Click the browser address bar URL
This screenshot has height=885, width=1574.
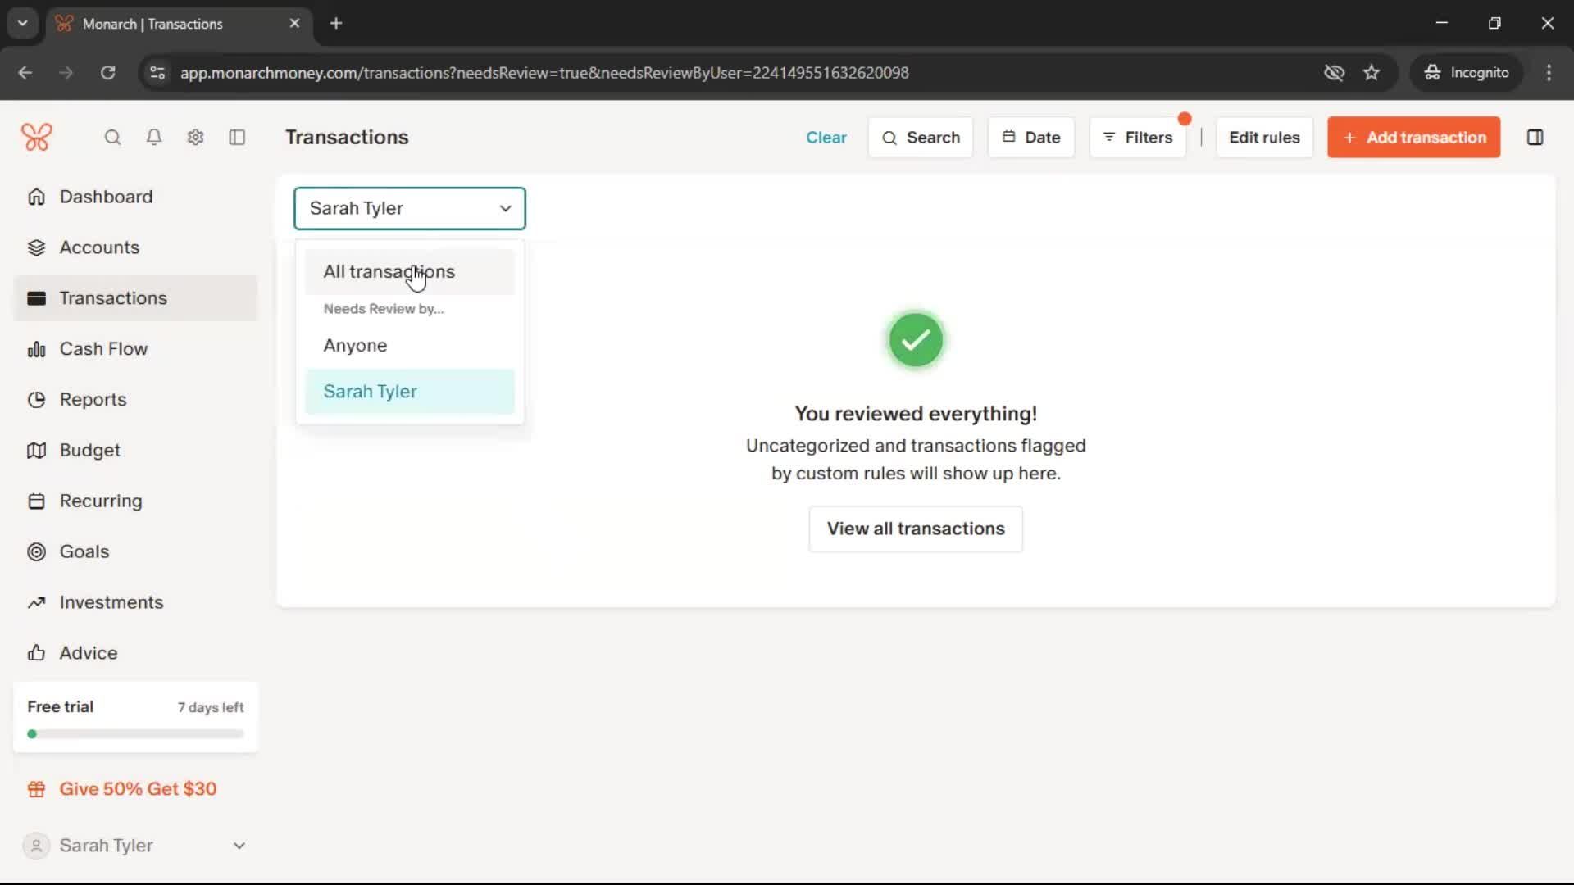[544, 73]
